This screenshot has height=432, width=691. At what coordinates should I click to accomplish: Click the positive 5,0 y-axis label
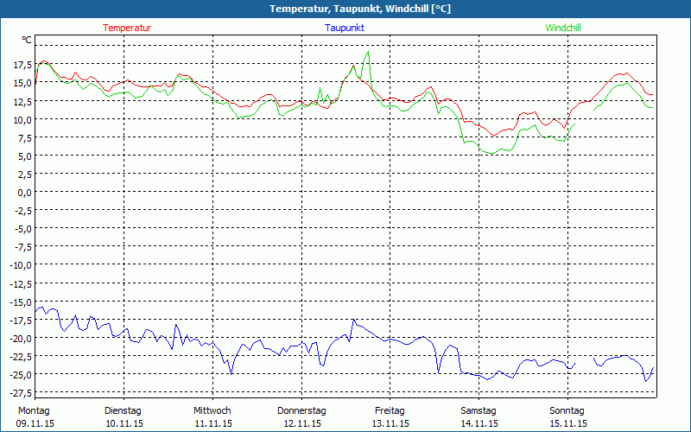tap(25, 156)
